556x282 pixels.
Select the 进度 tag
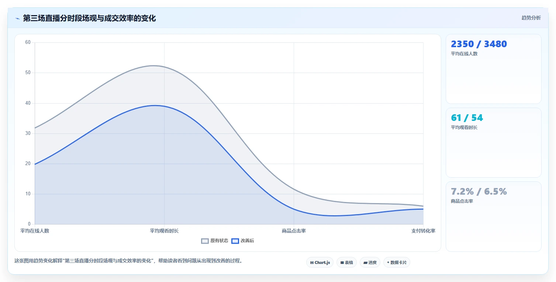pos(370,262)
